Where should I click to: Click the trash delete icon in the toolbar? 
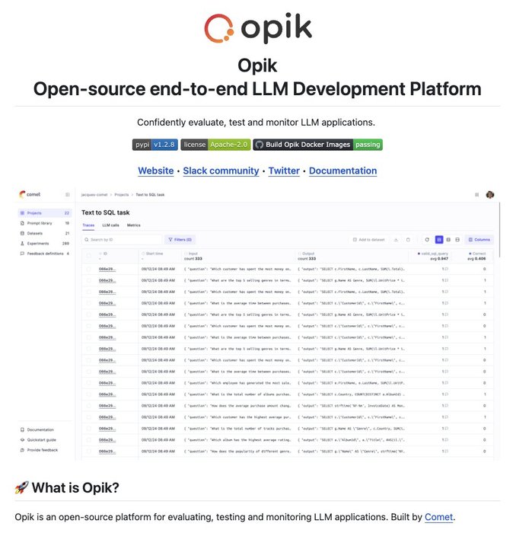pyautogui.click(x=408, y=240)
